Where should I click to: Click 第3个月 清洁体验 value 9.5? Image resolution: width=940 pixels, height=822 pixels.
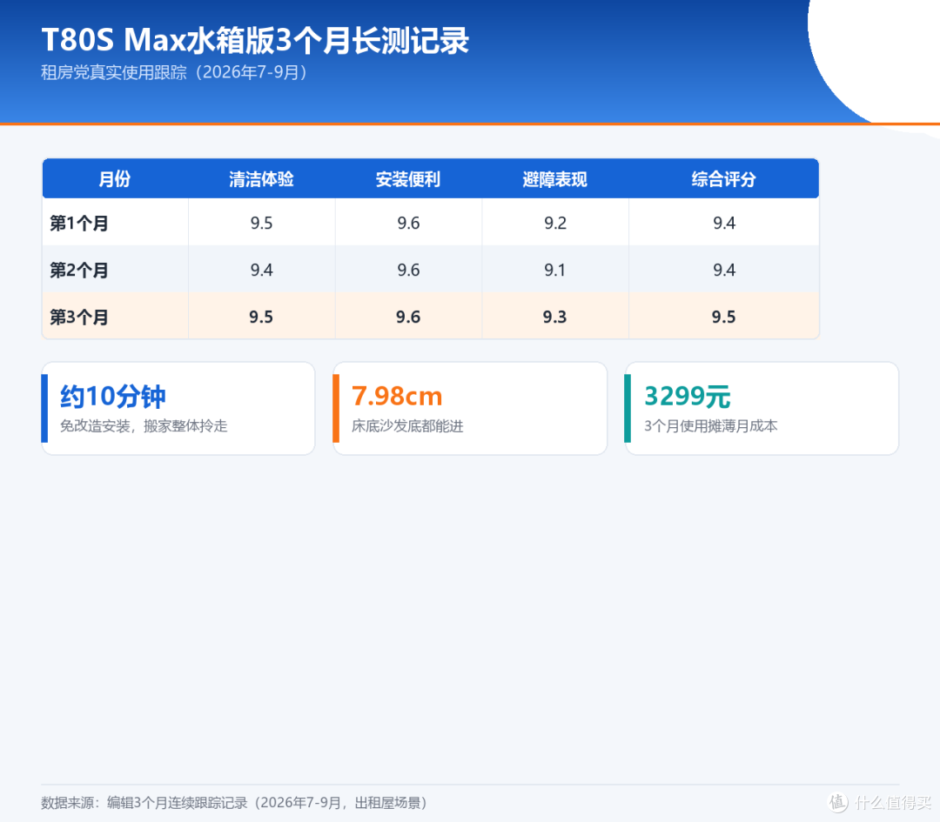[x=261, y=317]
